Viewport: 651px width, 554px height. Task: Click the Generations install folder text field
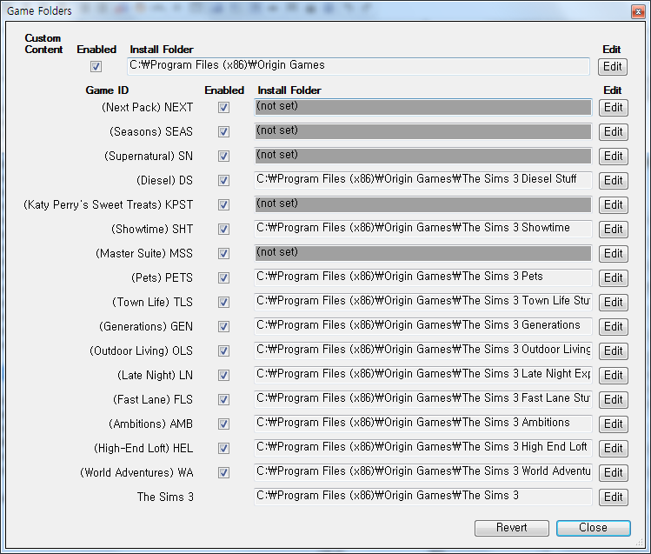coord(422,326)
